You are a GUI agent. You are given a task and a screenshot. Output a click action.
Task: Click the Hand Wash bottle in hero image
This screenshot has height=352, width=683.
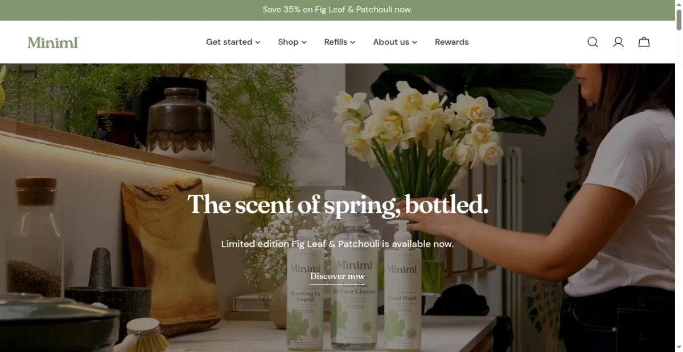point(402,284)
